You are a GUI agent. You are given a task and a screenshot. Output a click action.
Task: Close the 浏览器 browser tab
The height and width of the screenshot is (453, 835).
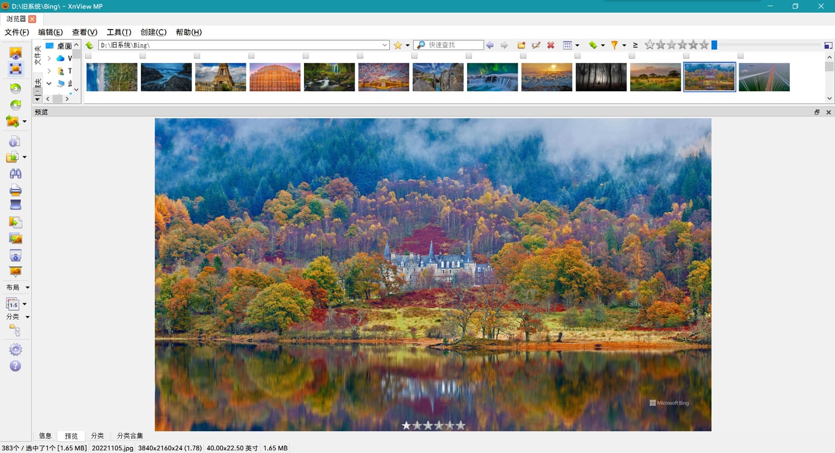click(x=32, y=19)
